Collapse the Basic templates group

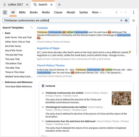pos(3,33)
